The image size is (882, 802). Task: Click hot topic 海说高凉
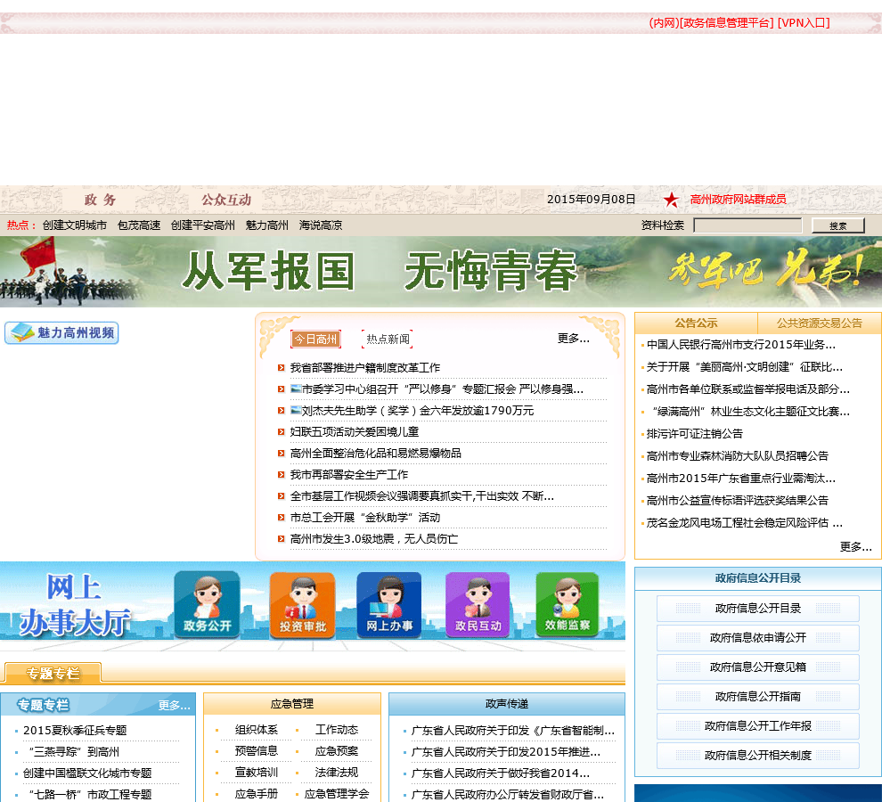coord(321,225)
